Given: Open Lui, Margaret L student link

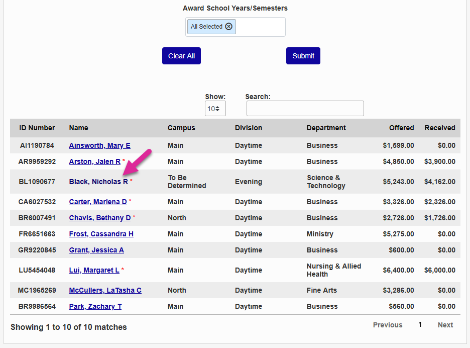Looking at the screenshot, I should 94,270.
